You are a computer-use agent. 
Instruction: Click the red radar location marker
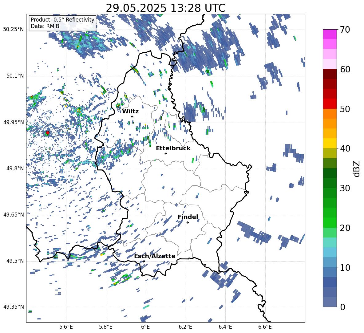click(48, 132)
